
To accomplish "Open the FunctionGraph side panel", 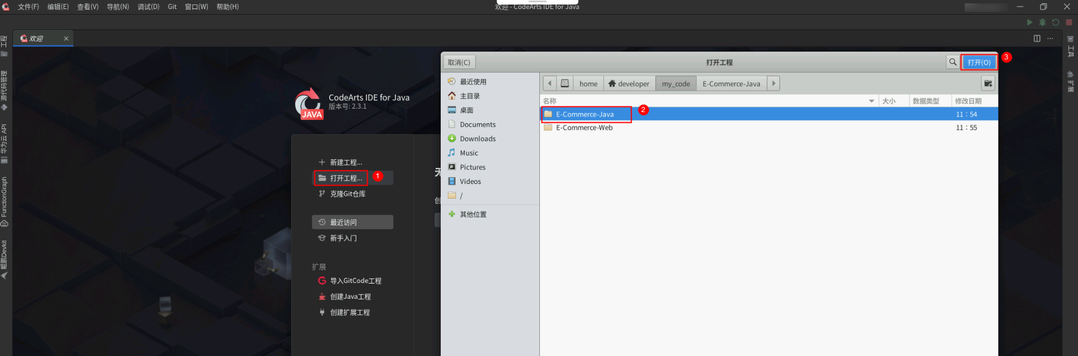I will point(5,201).
